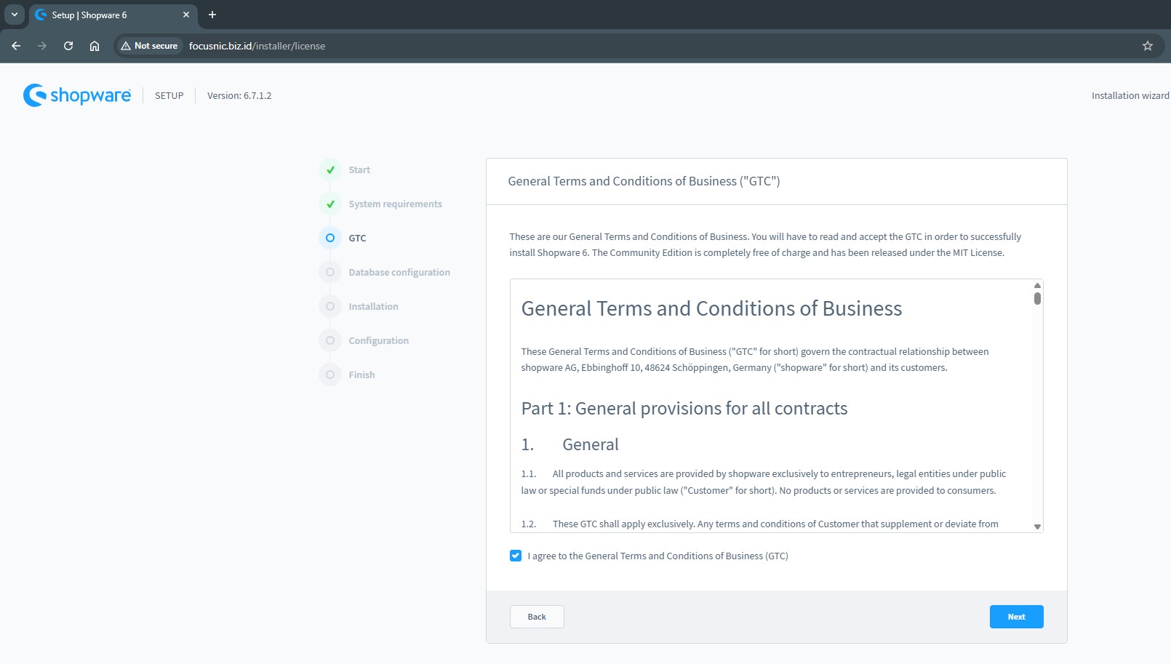Click the checkmark beside System requirements step
The image size is (1171, 664).
click(330, 204)
